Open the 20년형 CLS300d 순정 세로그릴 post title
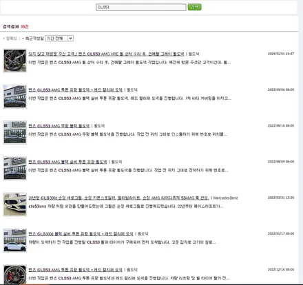 point(118,198)
